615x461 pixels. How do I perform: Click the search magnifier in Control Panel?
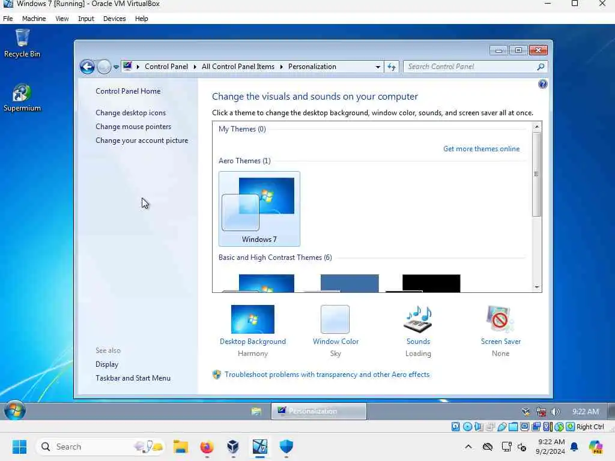(x=541, y=67)
